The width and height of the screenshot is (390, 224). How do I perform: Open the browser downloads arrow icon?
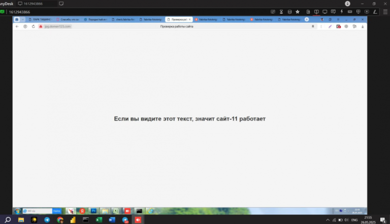coord(363,26)
